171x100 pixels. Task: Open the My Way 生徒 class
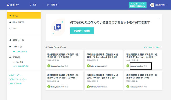tap(18, 62)
